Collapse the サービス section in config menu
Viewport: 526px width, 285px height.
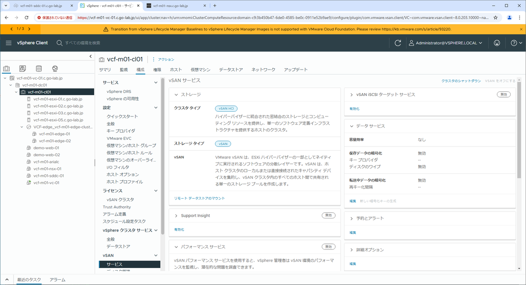156,82
